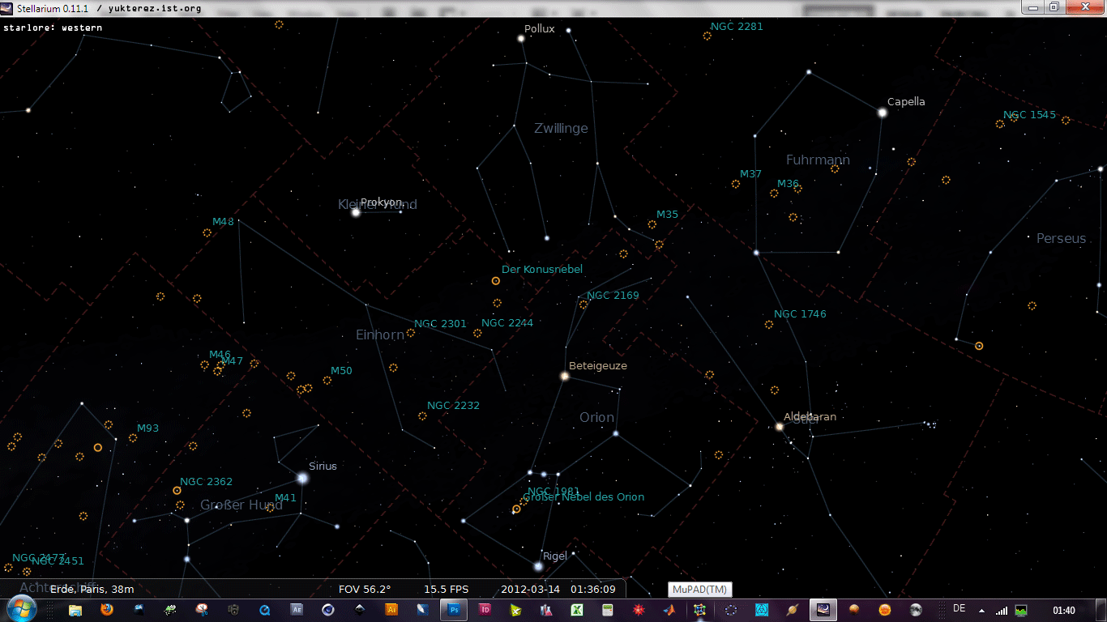The image size is (1107, 622).
Task: Click the NGC 2169 label
Action: click(x=613, y=296)
